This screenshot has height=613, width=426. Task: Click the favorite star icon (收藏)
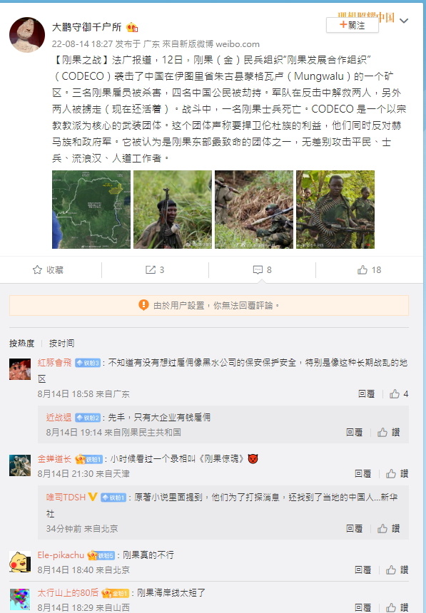pos(37,269)
